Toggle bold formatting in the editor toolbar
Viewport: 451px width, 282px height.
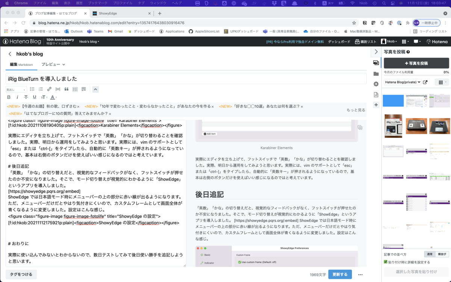click(9, 97)
